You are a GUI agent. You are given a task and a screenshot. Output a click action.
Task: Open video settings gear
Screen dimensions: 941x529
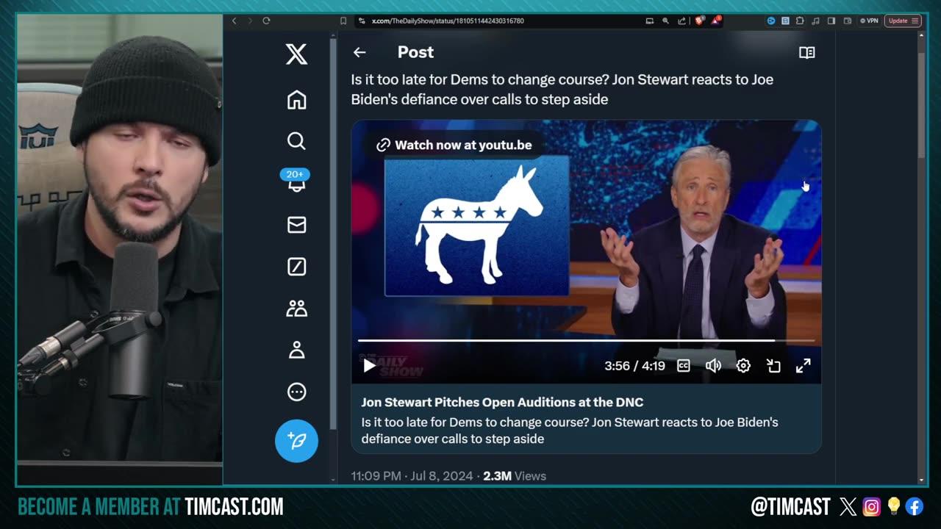click(743, 365)
